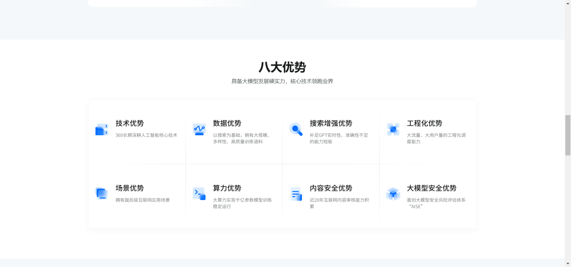Viewport: 571px width, 267px height.
Task: Click the vertical page scrollbar thumb
Action: point(568,135)
